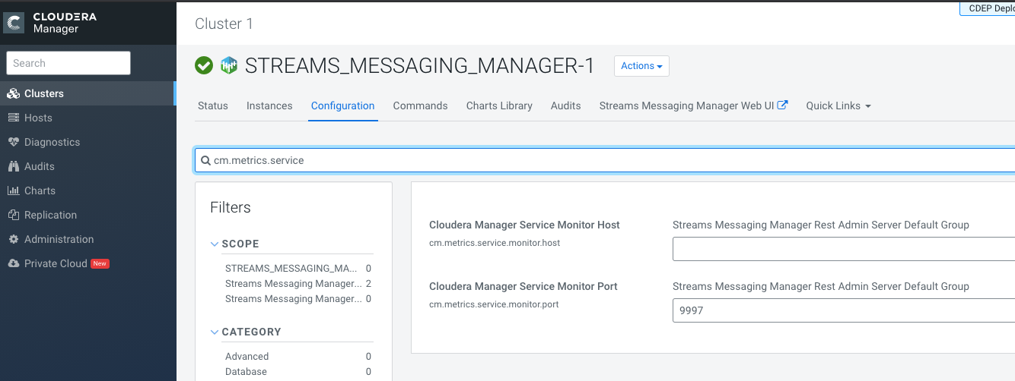Click the green healthy status checkmark
1015x381 pixels.
click(x=204, y=65)
